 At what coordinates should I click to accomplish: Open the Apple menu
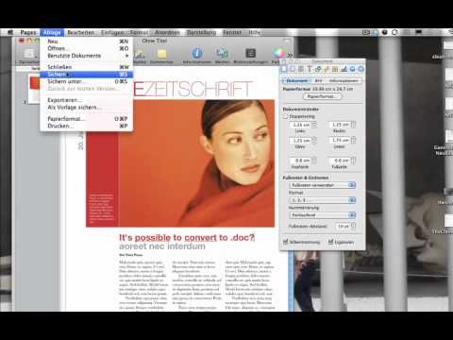(10, 32)
